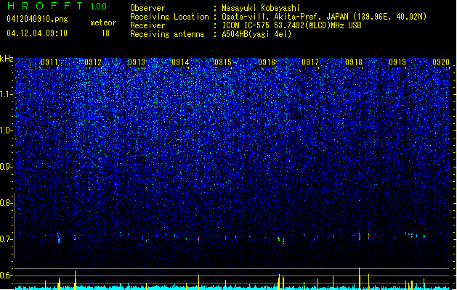Select the filename 0412040910.png
This screenshot has width=457, height=290.
pos(37,19)
